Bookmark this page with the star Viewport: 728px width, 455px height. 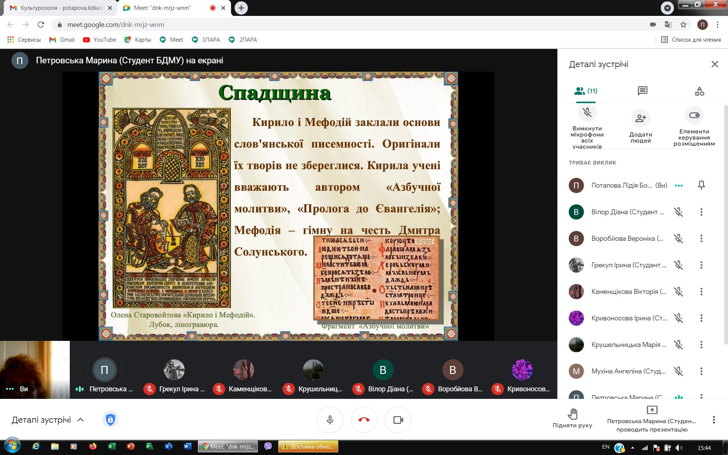[x=683, y=25]
